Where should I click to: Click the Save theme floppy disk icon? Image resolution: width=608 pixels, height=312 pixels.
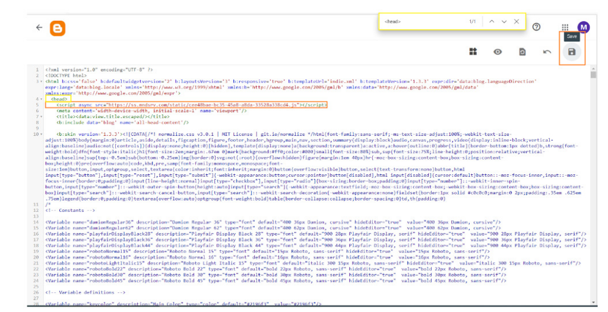[571, 52]
